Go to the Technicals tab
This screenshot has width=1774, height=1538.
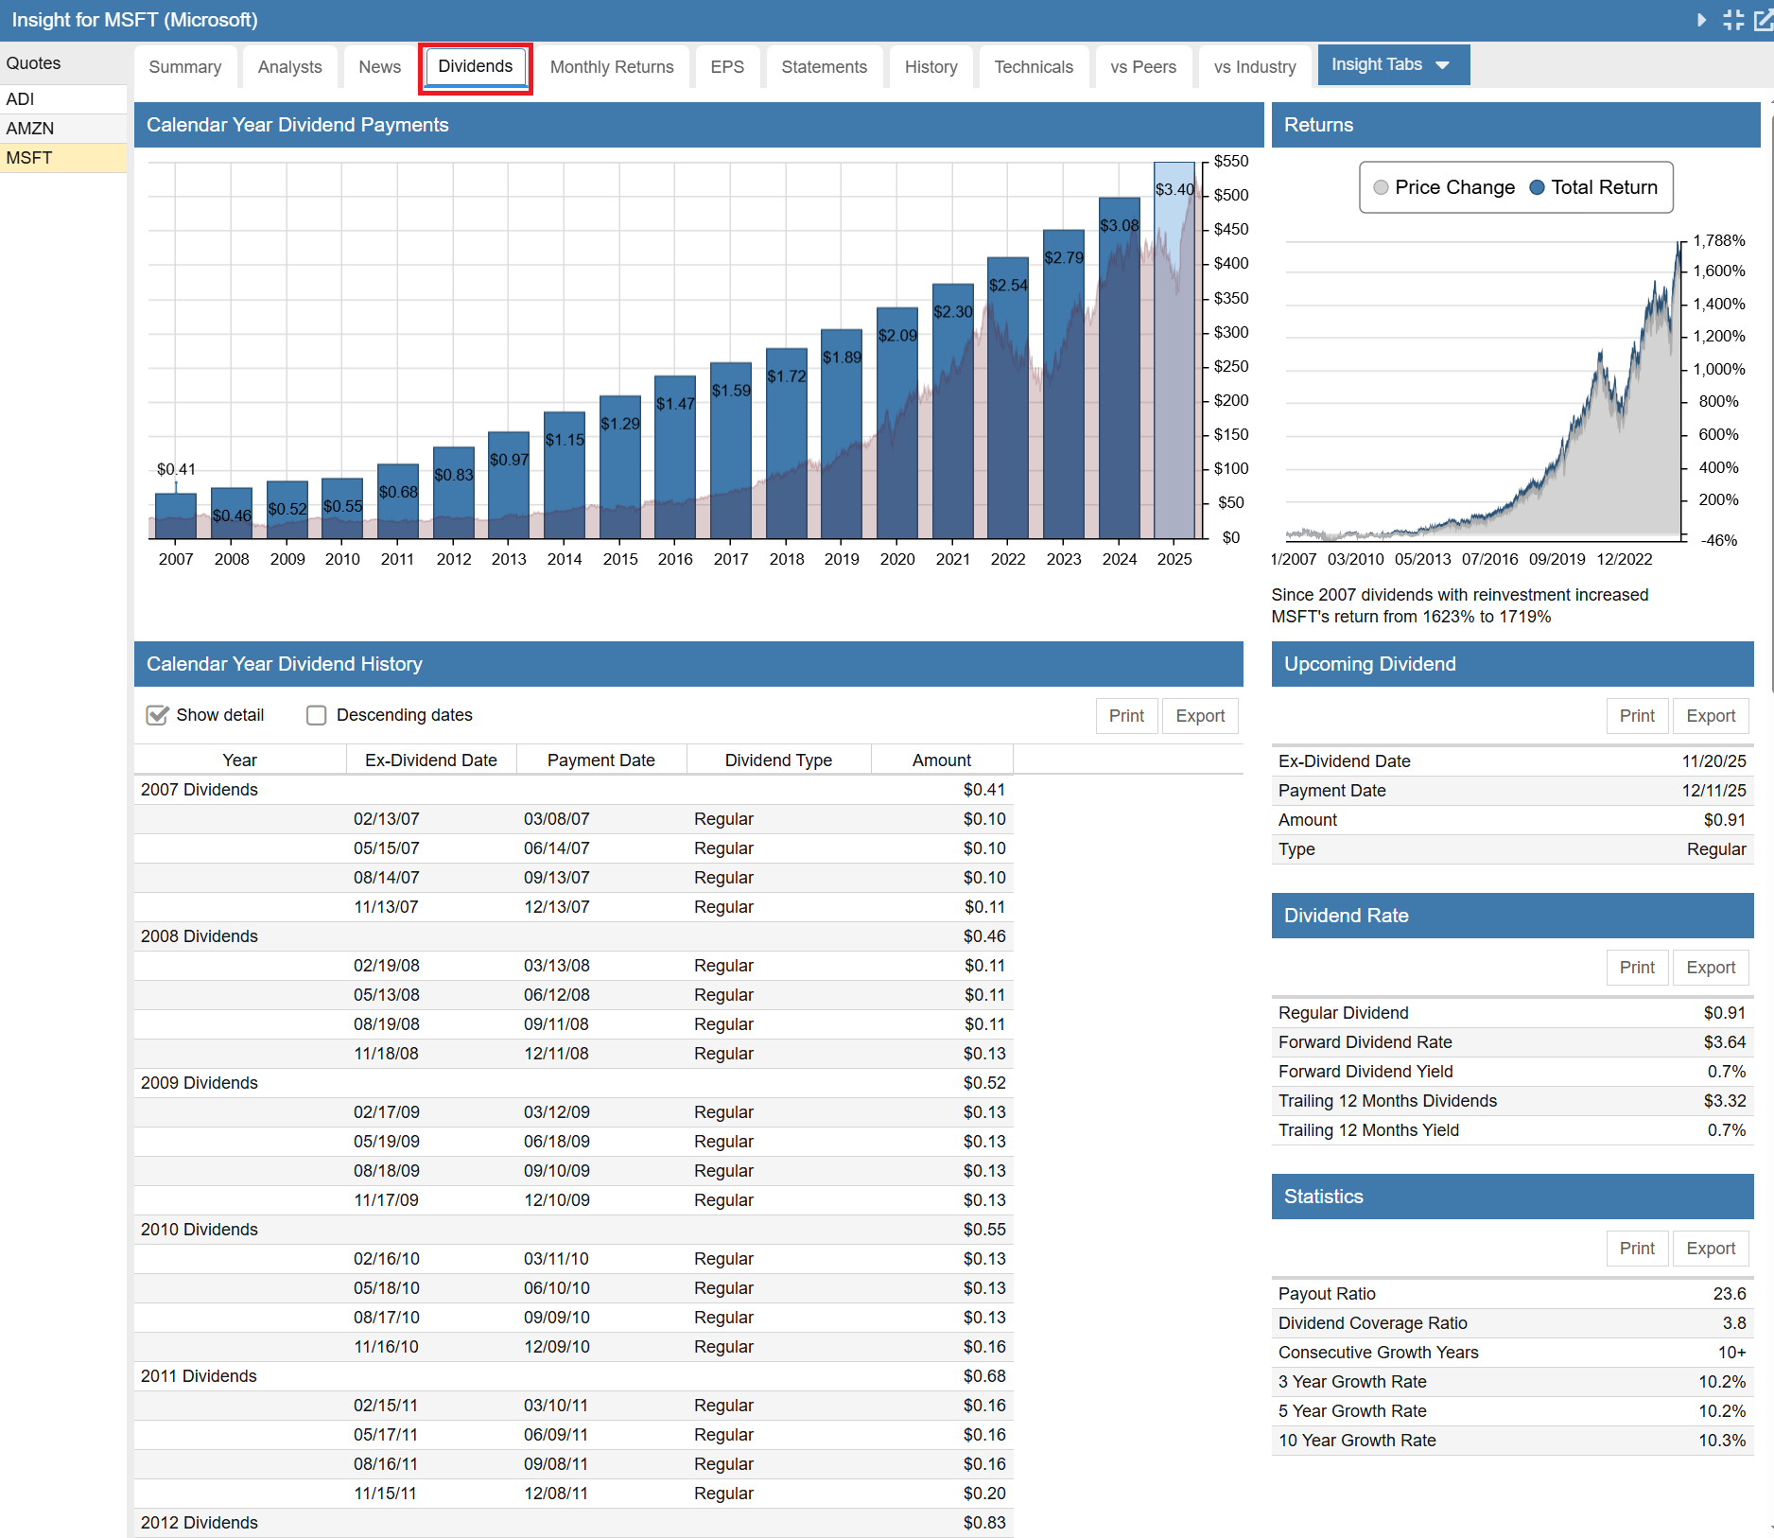1034,67
